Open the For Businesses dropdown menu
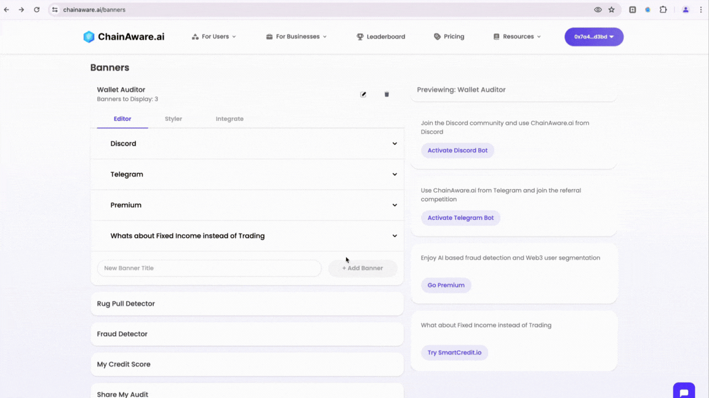This screenshot has width=709, height=398. click(x=296, y=37)
